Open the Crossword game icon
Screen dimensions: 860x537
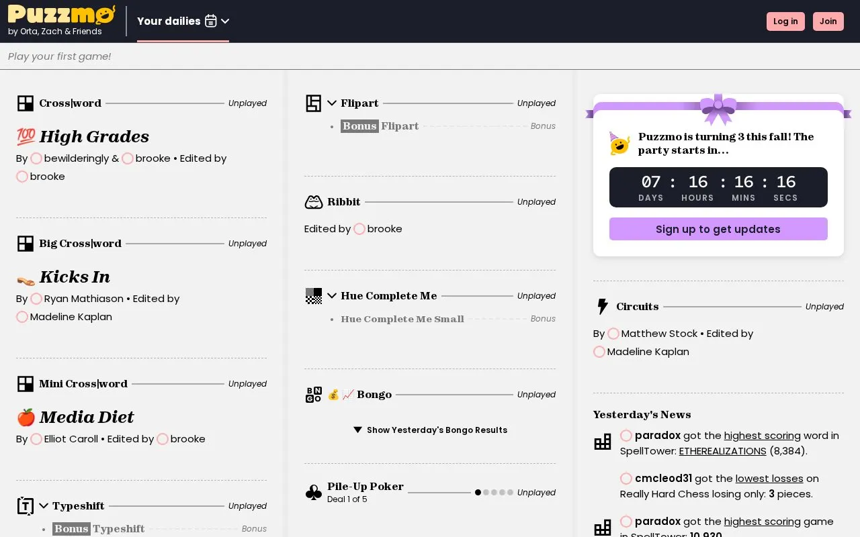tap(26, 103)
